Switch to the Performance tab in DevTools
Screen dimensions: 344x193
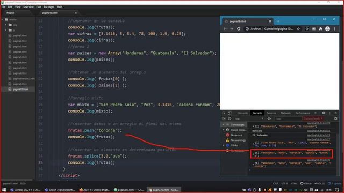303,113
